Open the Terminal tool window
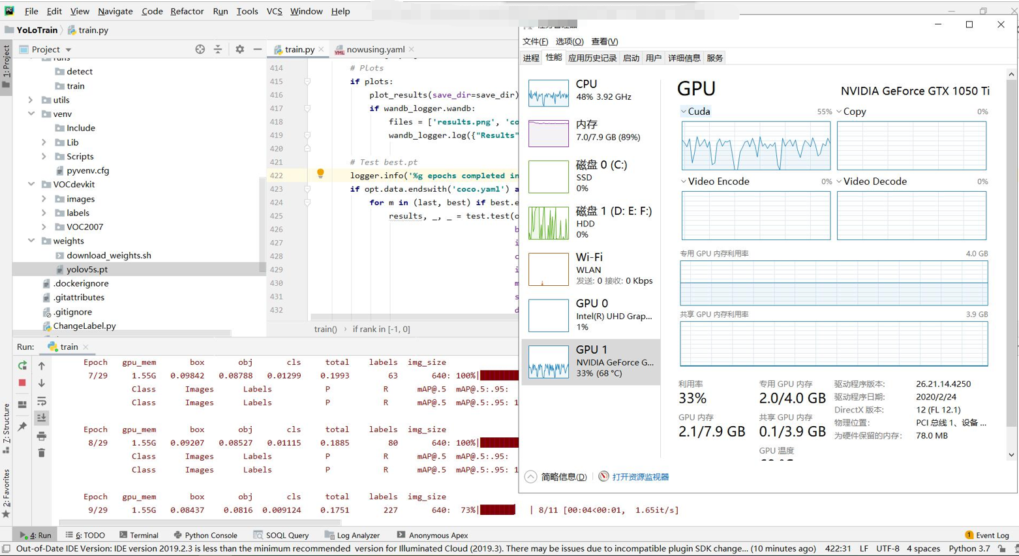 coord(138,535)
